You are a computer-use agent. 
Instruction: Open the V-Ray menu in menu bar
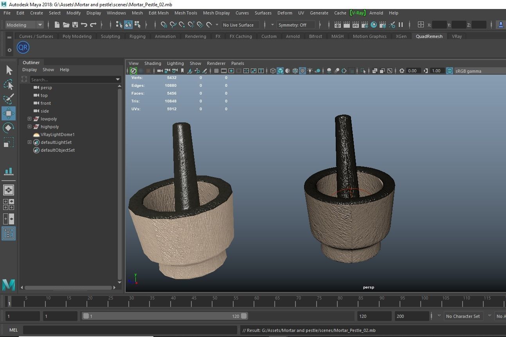click(358, 13)
